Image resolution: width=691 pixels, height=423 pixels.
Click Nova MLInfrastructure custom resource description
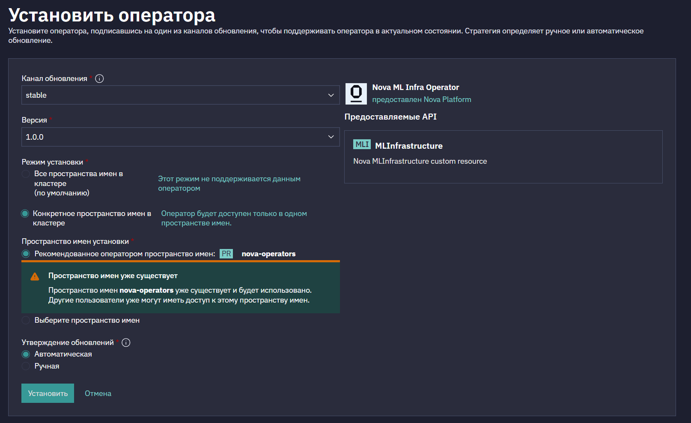tap(420, 161)
